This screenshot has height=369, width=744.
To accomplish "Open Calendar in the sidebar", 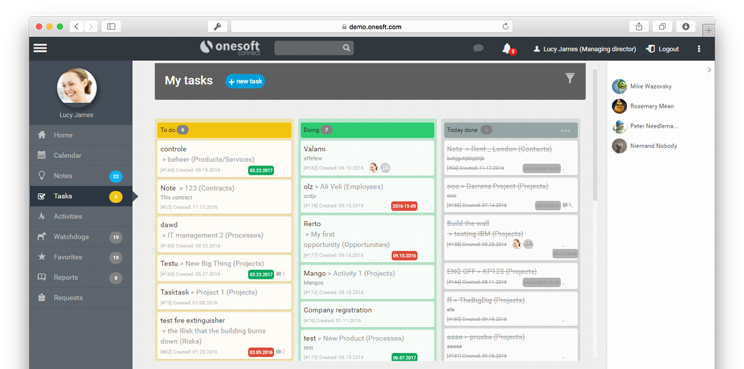I will [x=67, y=156].
